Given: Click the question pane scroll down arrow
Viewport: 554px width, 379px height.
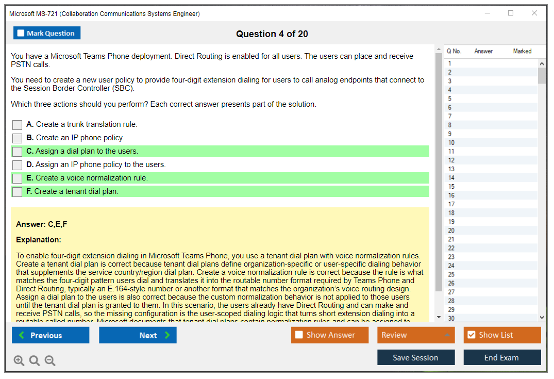Looking at the screenshot, I should pos(439,317).
